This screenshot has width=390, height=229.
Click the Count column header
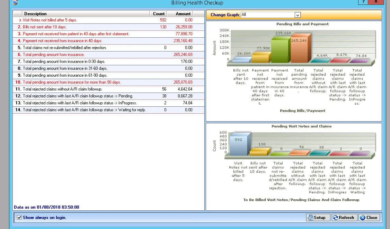click(158, 14)
